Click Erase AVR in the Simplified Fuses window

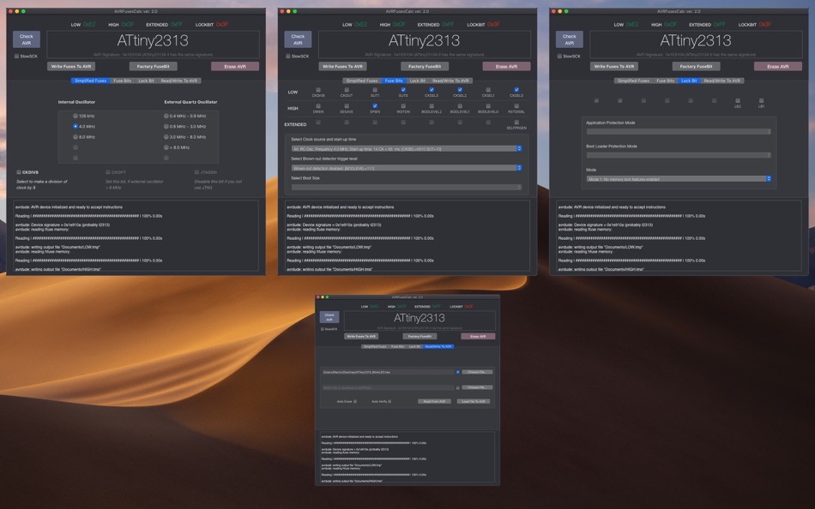[235, 67]
